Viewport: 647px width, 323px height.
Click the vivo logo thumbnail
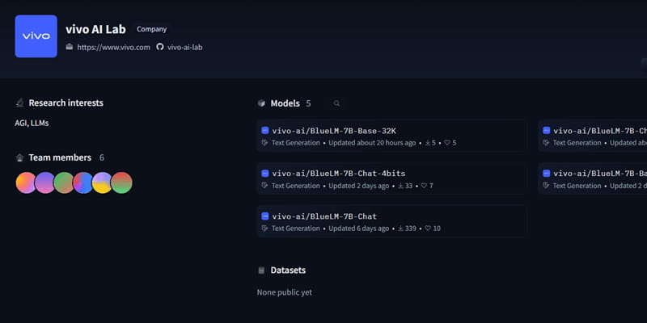click(x=36, y=36)
